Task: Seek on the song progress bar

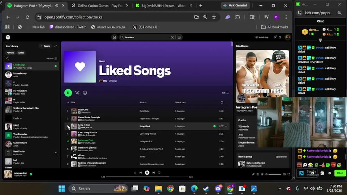Action: coord(147,177)
